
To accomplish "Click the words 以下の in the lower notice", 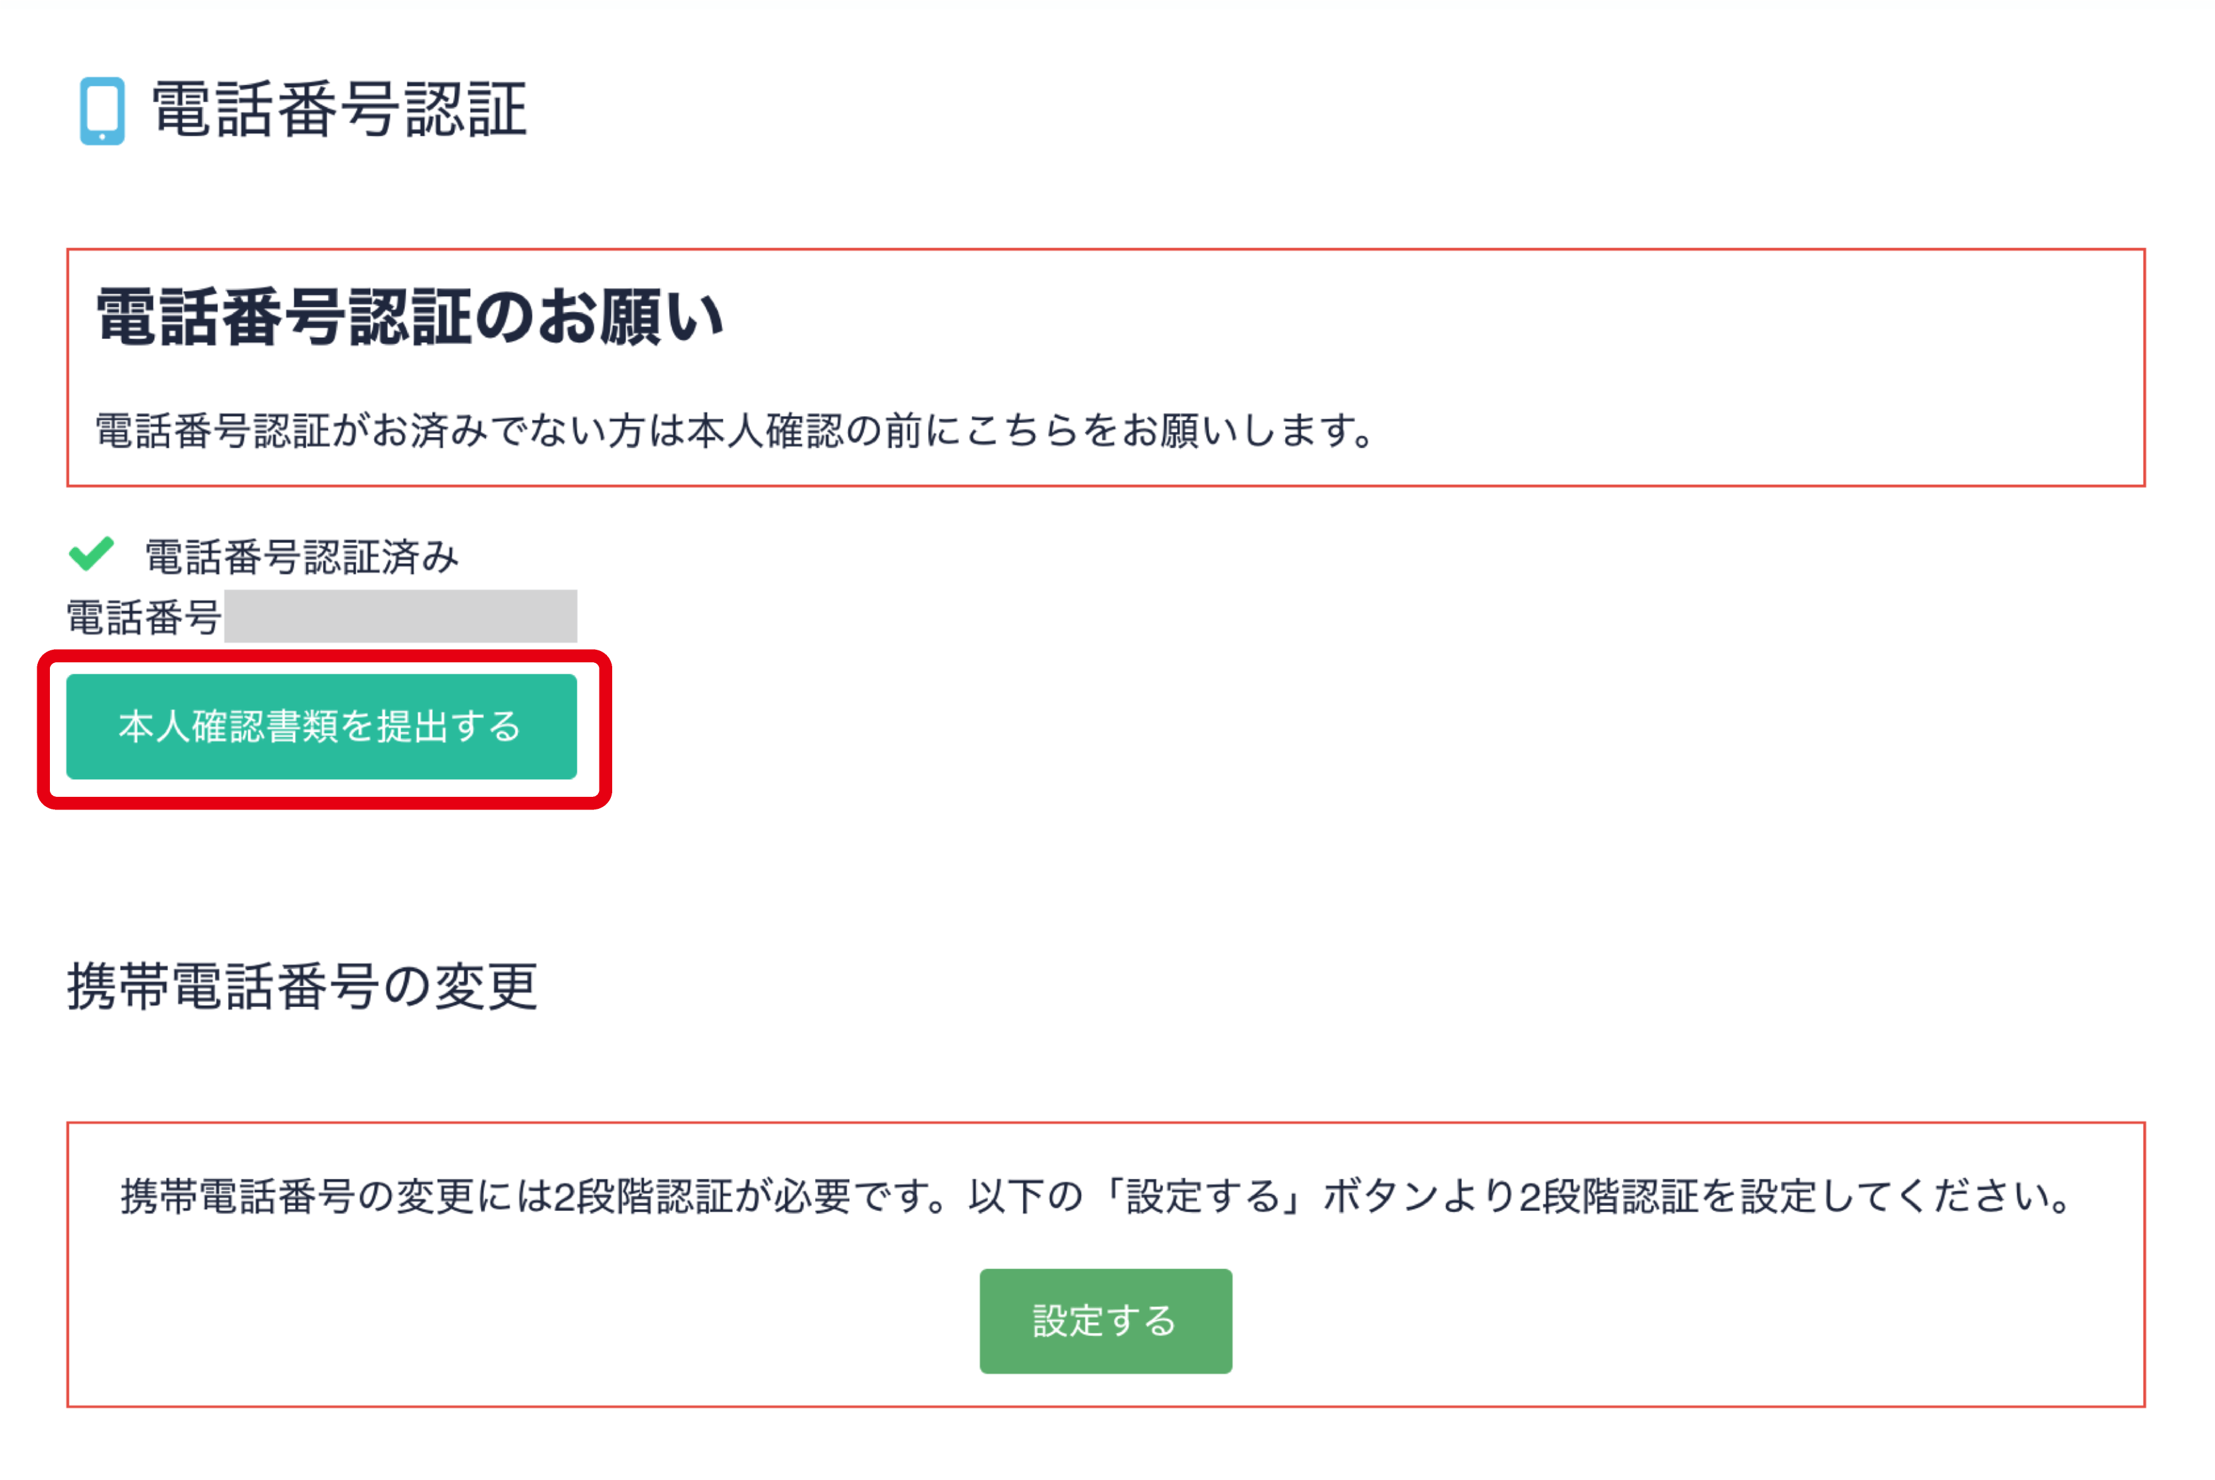I will pyautogui.click(x=1025, y=1197).
